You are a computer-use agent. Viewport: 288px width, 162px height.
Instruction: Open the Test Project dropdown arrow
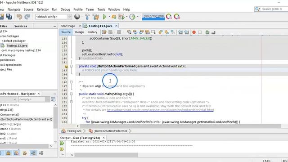pos(126,17)
